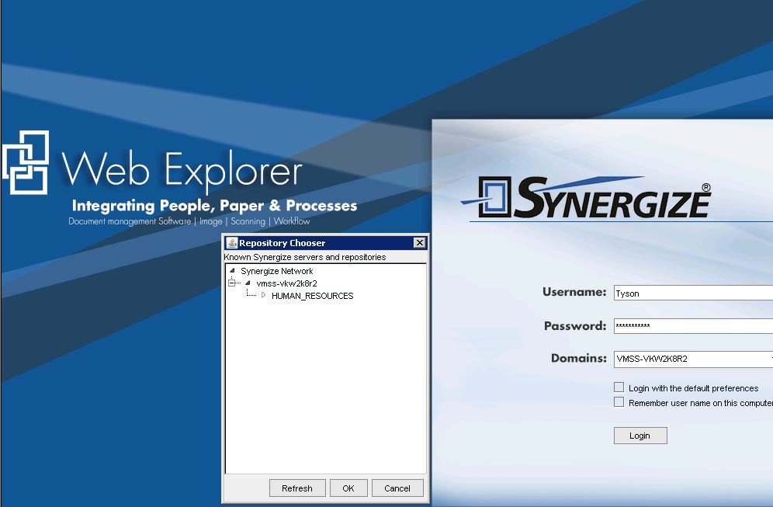Cancel the Repository Chooser
This screenshot has height=507, width=773.
(397, 488)
